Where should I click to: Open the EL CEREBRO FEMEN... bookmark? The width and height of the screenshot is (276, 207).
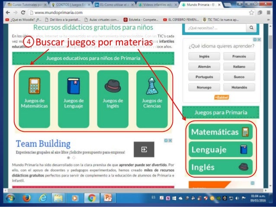pyautogui.click(x=181, y=20)
